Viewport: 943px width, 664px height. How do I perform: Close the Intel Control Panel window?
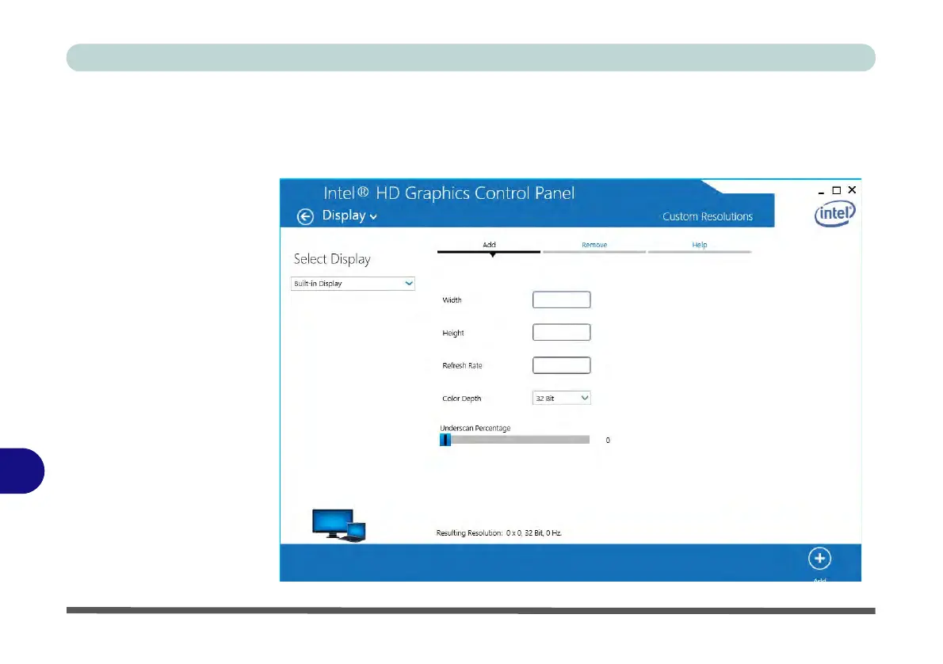[x=852, y=190]
